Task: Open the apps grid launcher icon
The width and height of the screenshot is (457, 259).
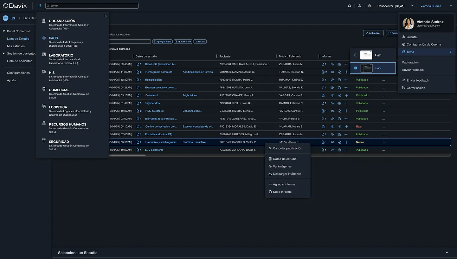Action: coord(39,6)
